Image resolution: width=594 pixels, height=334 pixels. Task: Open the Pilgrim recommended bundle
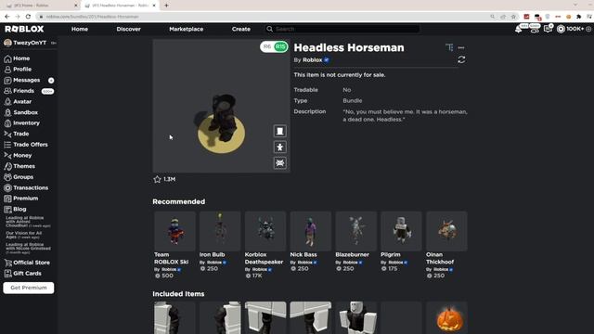pyautogui.click(x=401, y=241)
